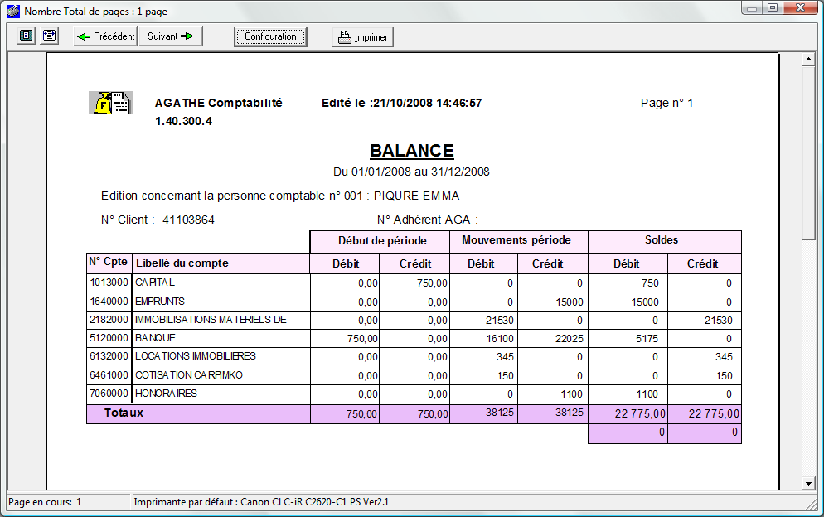
Task: Click the default printer status bar text
Action: [261, 502]
